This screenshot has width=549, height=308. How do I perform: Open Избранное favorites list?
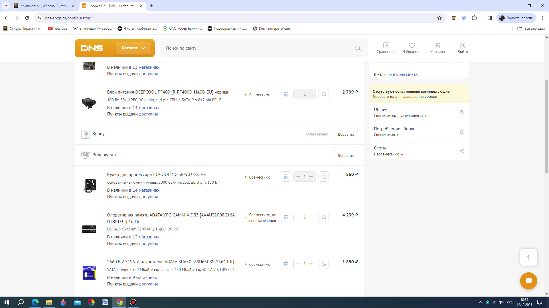click(x=412, y=48)
